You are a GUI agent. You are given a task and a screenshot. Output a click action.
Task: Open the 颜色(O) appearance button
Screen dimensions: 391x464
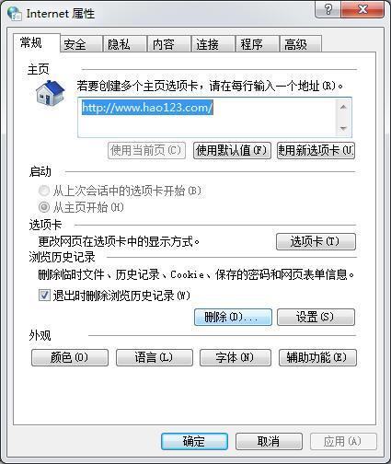coord(70,357)
